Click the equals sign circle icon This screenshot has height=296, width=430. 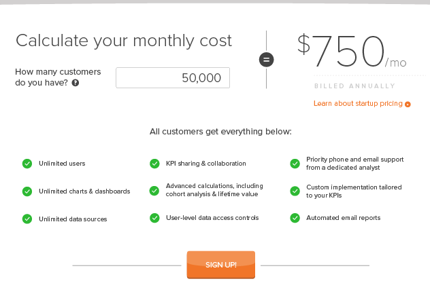[x=266, y=60]
